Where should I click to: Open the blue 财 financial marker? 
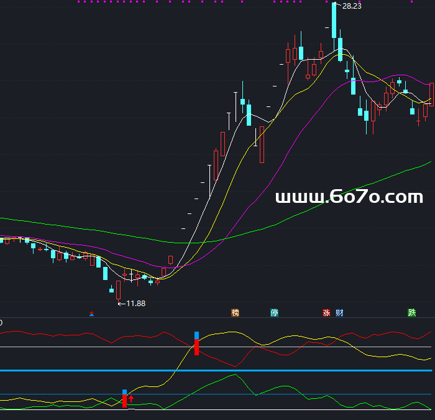click(x=339, y=312)
